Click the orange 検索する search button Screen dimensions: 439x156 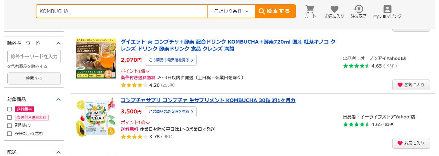click(x=275, y=11)
